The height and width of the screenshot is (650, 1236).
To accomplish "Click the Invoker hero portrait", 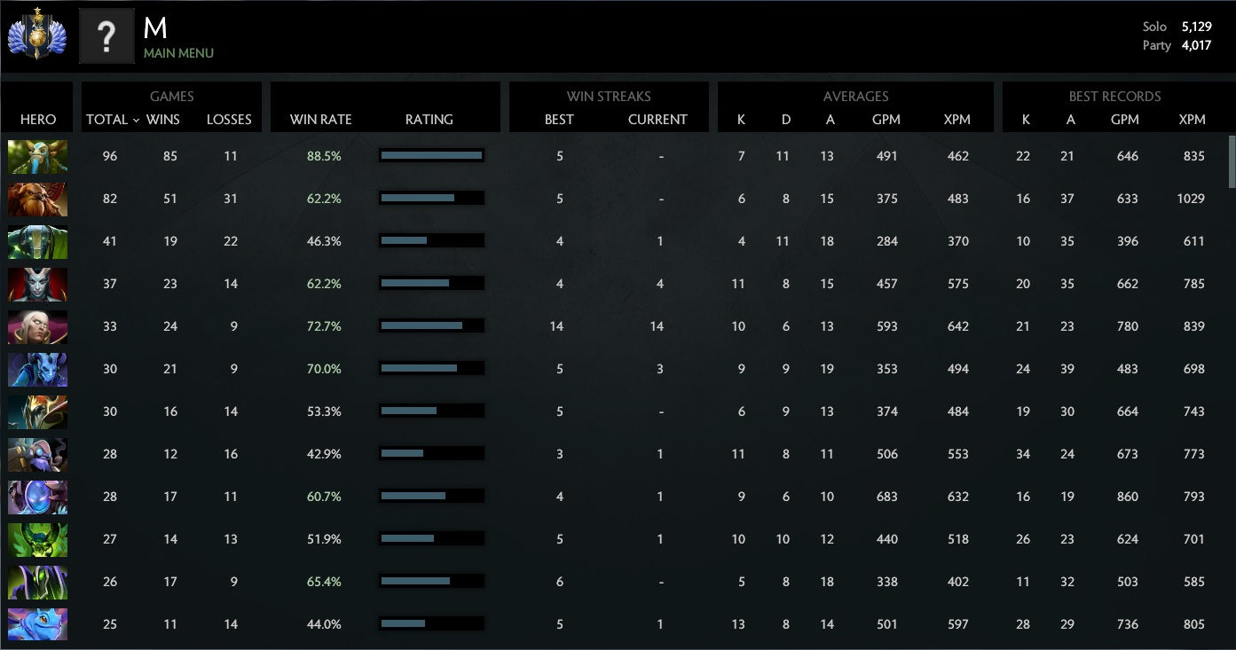I will tap(37, 326).
